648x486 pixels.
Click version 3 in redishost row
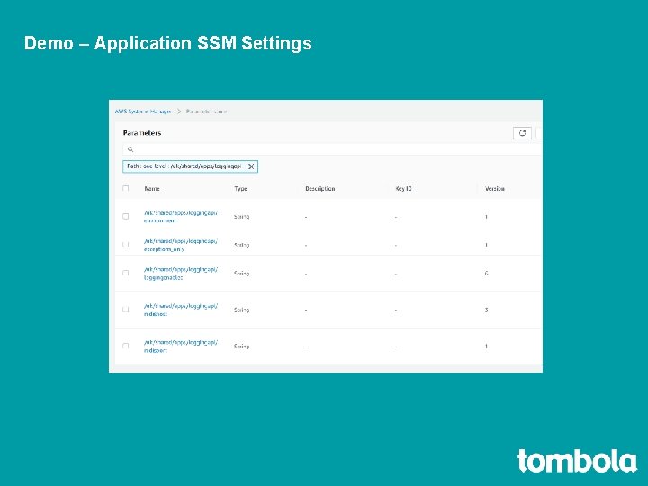[486, 310]
